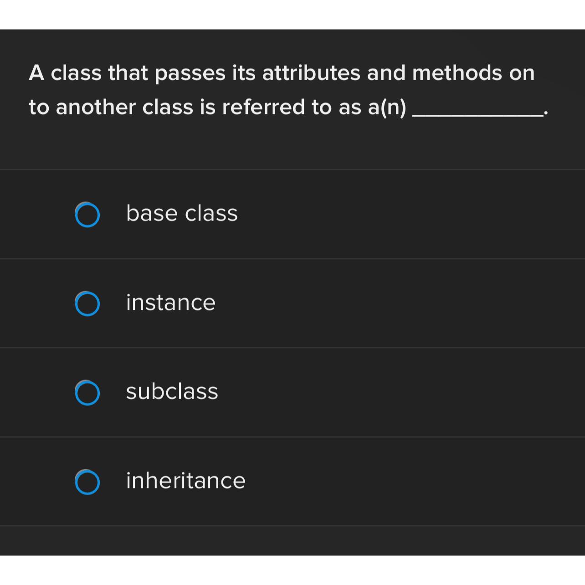Viewport: 585px width, 585px height.
Task: Click the third answer option row
Action: (x=292, y=392)
